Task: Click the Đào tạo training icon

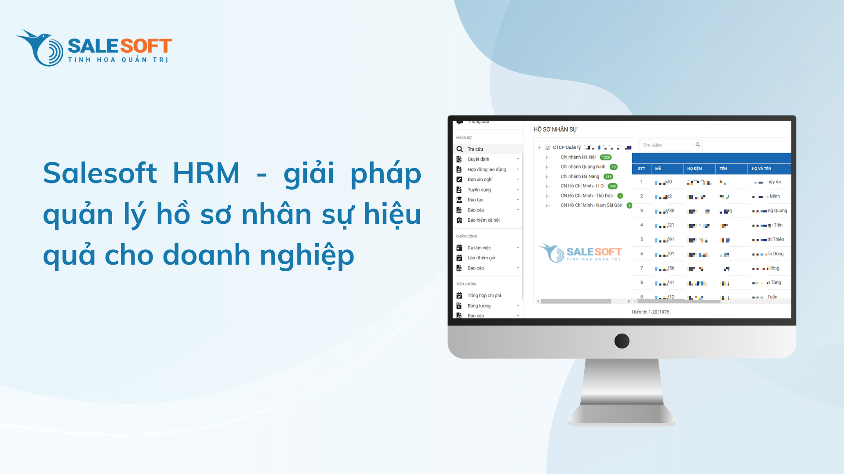Action: pos(458,199)
